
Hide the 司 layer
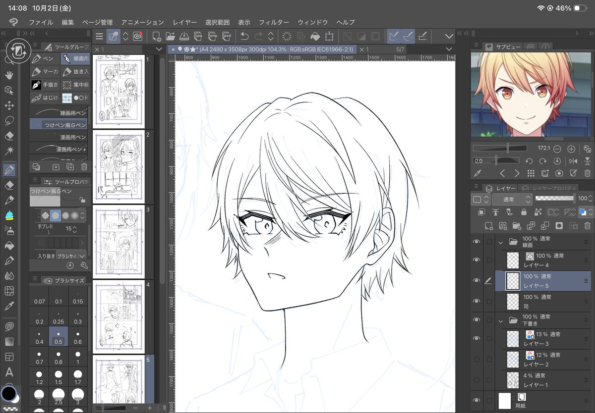pos(476,301)
